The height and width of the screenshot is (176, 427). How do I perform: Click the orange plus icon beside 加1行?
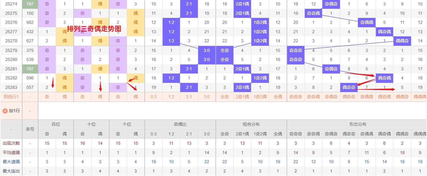5,111
